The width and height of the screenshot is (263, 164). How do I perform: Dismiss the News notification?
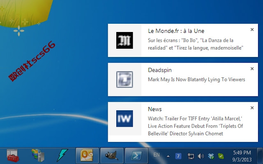(x=252, y=108)
